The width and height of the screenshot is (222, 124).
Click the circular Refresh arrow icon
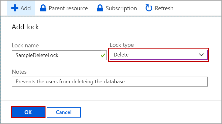click(x=149, y=8)
